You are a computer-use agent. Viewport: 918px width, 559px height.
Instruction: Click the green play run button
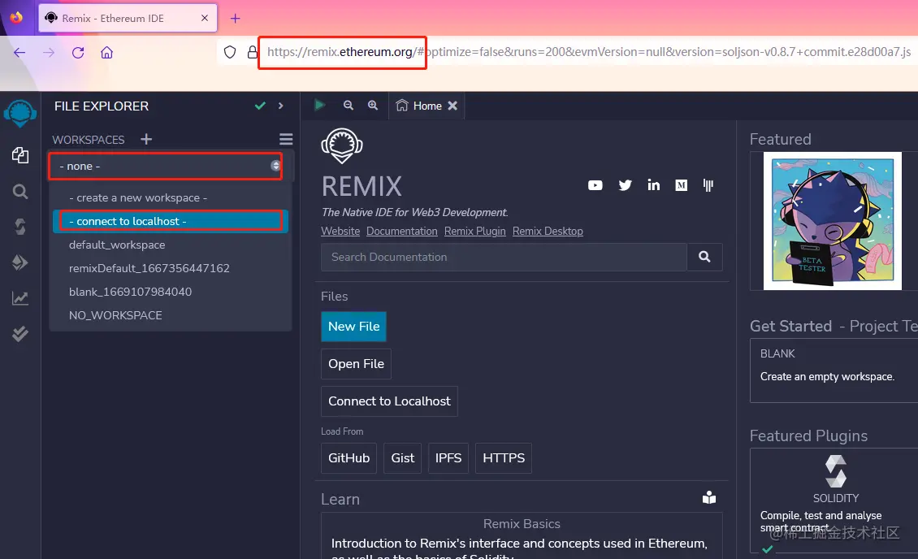tap(319, 106)
